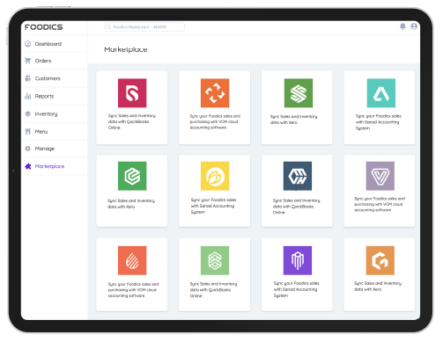Click the Manage gear icon
Viewport: 443px width, 342px height.
coord(28,149)
